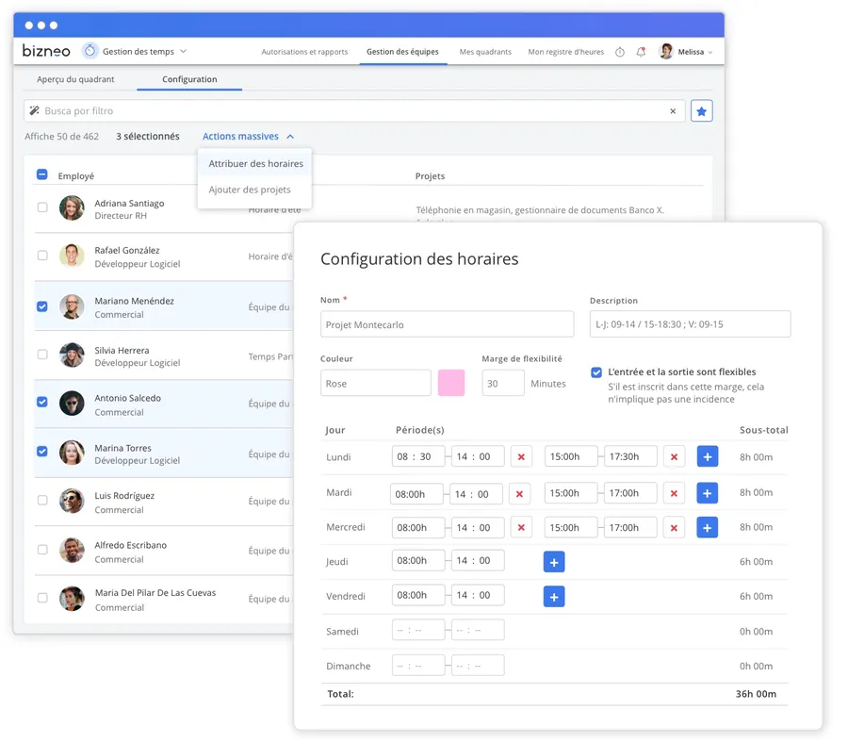Choose Attribuer des horaires menu option
This screenshot has height=743, width=848.
(255, 164)
